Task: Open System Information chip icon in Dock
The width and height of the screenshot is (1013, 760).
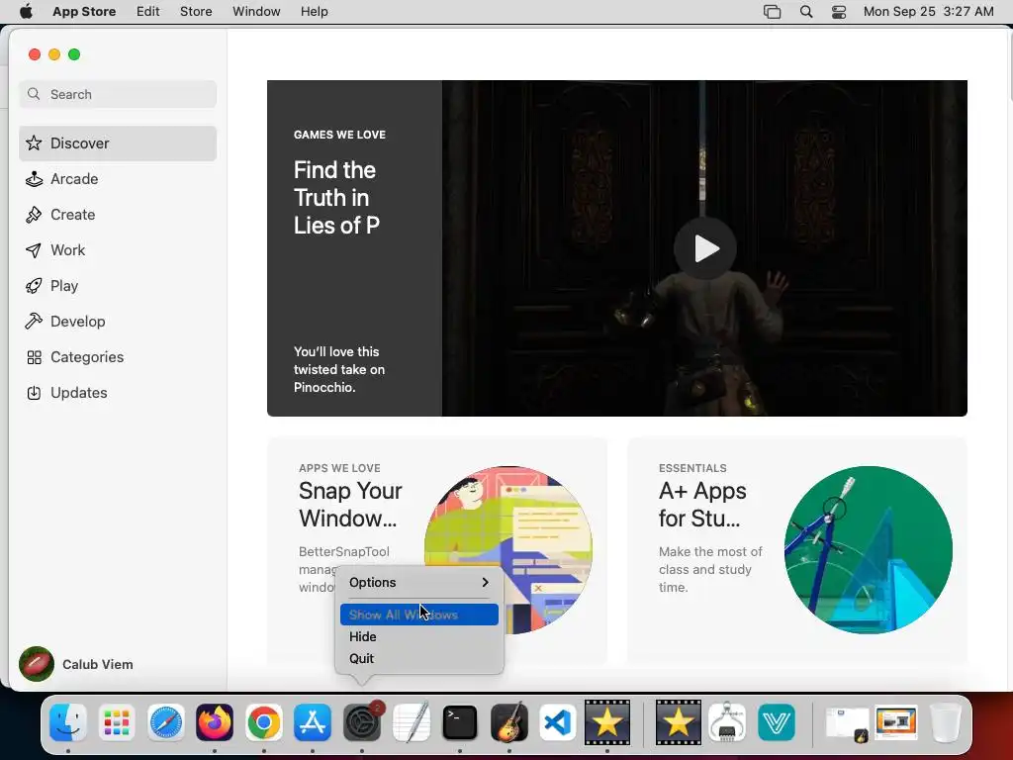Action: 727,721
